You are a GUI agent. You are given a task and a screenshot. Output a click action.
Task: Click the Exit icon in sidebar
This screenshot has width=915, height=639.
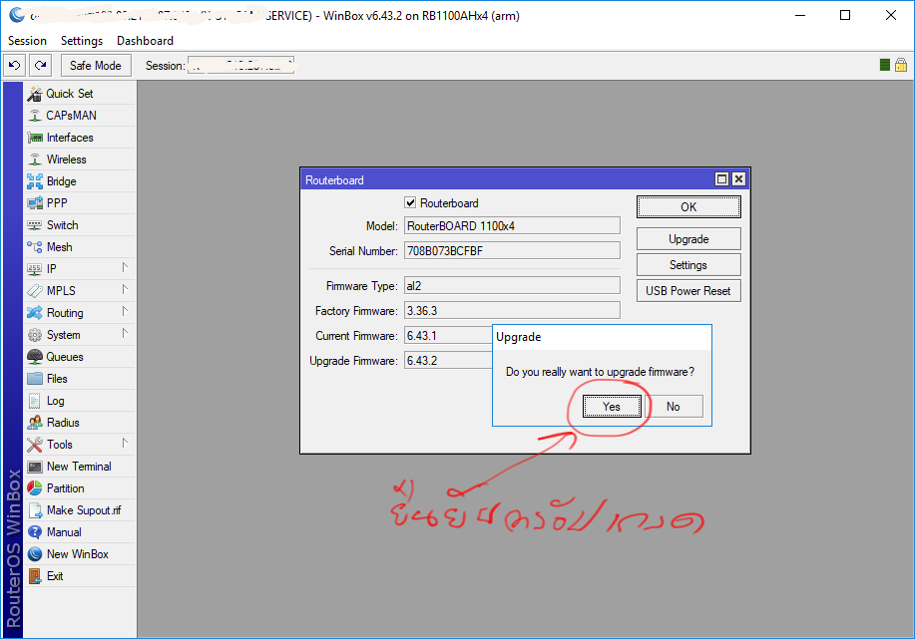pyautogui.click(x=35, y=576)
